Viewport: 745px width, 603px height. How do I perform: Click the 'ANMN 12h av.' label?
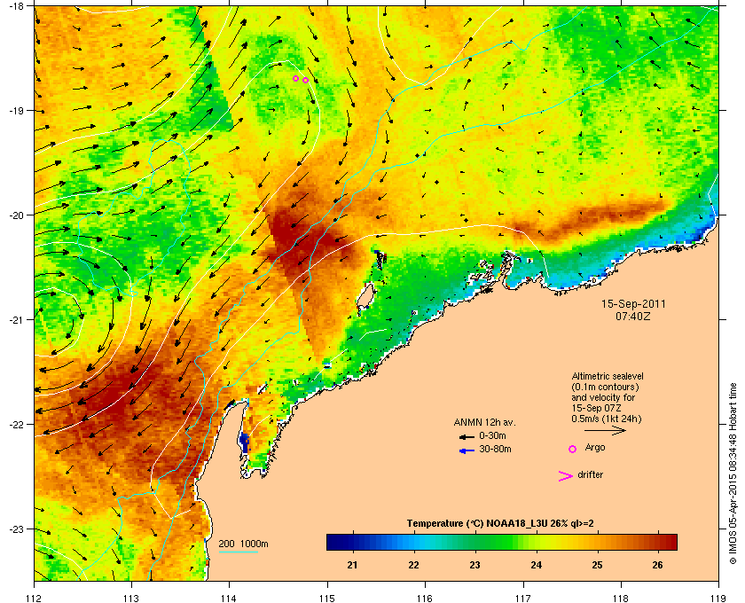pos(484,422)
